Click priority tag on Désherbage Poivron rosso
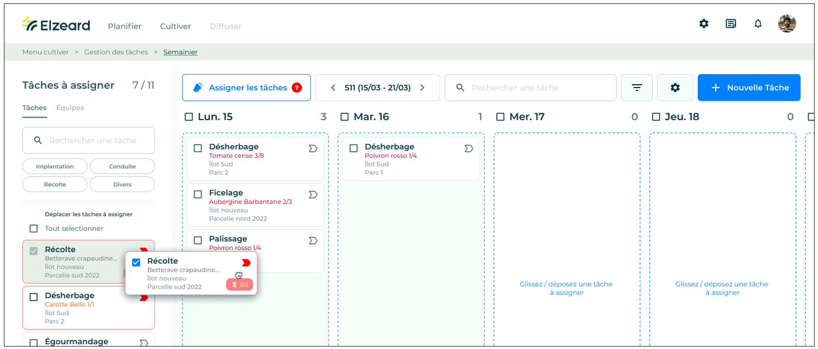Screen dimensions: 818x349 click(469, 149)
